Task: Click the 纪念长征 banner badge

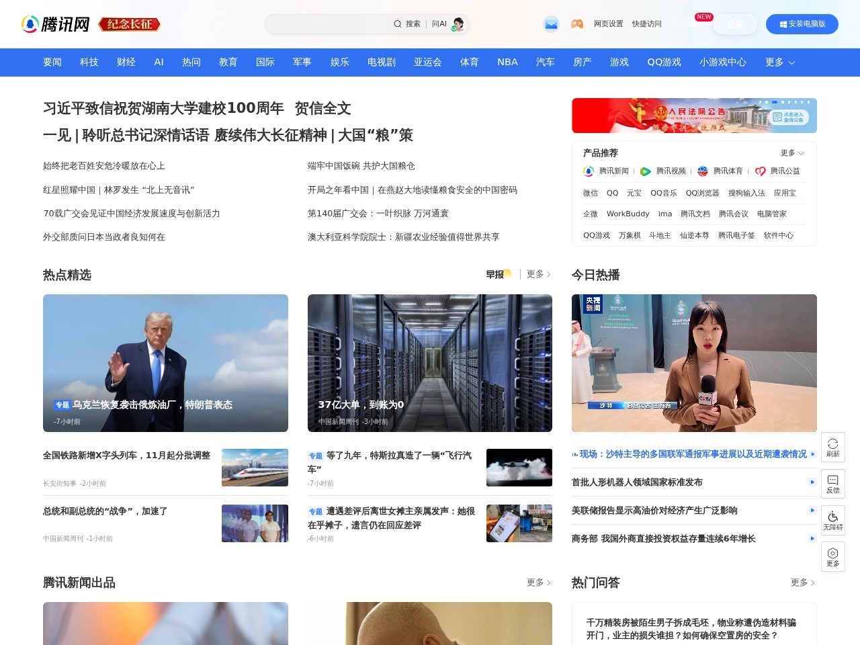Action: (x=130, y=24)
